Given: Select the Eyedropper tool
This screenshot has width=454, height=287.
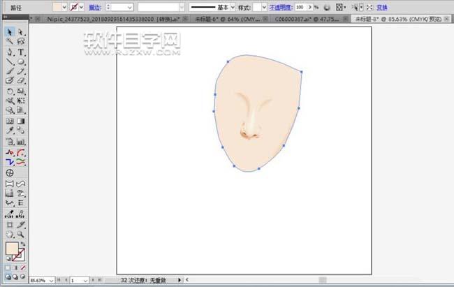Looking at the screenshot, I should point(10,130).
